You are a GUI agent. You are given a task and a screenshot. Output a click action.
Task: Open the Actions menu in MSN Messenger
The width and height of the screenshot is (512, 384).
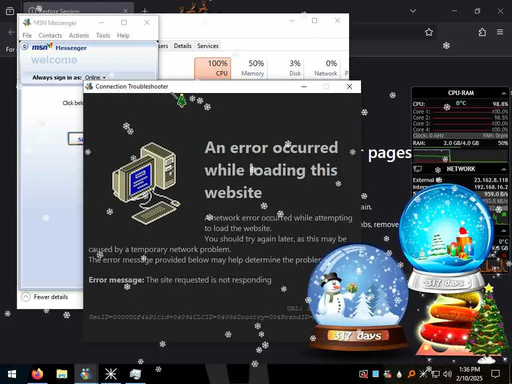coord(78,35)
